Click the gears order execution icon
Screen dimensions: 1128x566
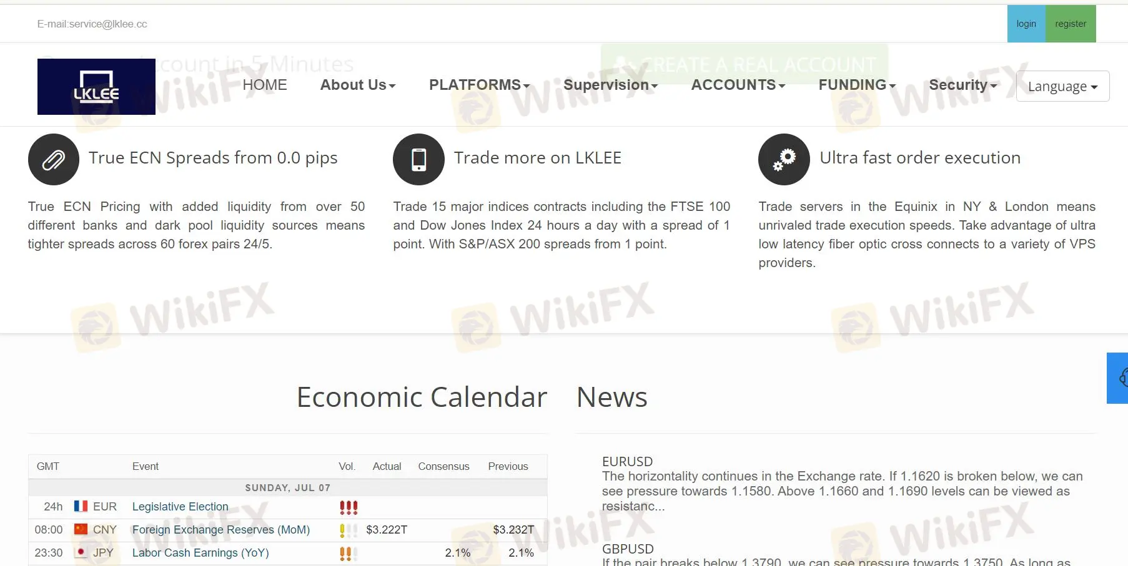pos(784,160)
